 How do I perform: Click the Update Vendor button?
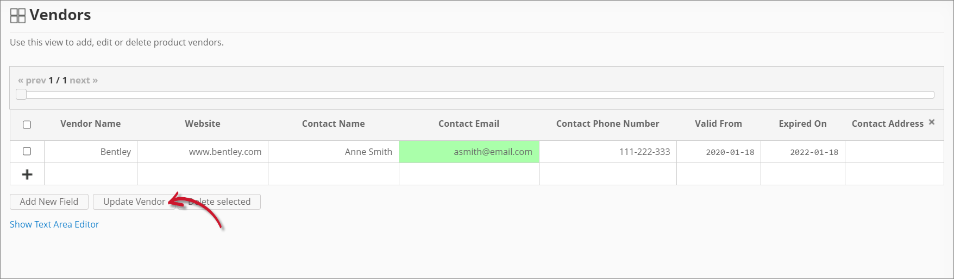pyautogui.click(x=134, y=202)
